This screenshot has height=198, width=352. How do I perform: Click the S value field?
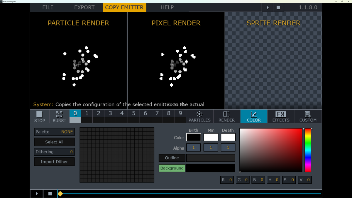[x=289, y=180]
